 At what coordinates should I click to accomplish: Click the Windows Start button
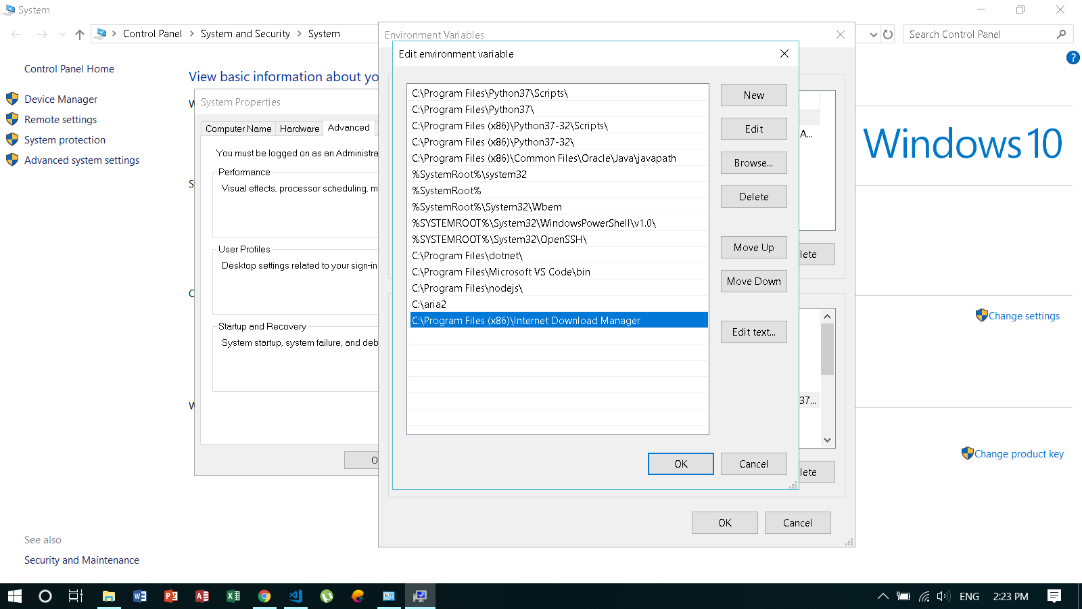click(14, 596)
